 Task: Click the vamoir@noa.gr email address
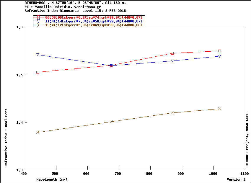pos(88,7)
